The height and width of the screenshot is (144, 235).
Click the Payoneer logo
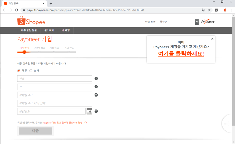[x=208, y=22]
